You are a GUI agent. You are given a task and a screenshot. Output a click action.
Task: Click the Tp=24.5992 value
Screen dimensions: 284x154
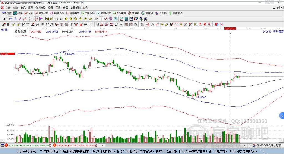pos(35,32)
